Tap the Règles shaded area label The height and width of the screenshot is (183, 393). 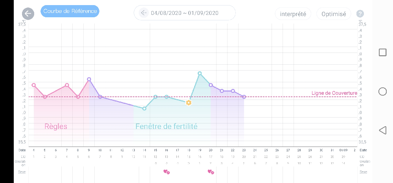click(56, 127)
